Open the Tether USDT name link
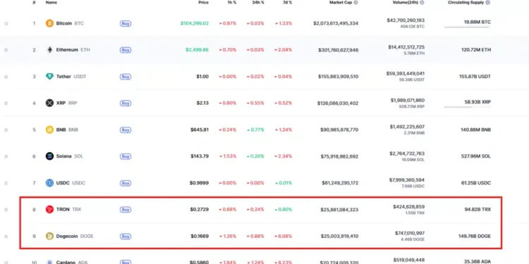The width and height of the screenshot is (529, 264). [x=71, y=77]
